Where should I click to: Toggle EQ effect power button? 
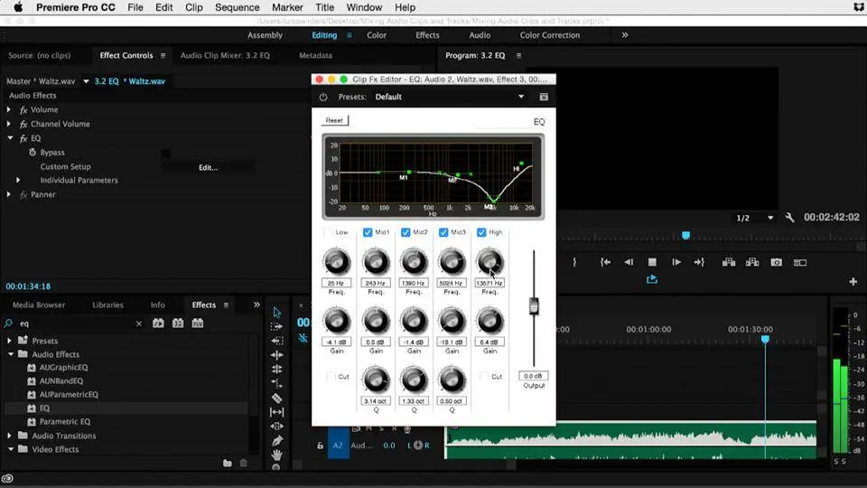click(323, 97)
